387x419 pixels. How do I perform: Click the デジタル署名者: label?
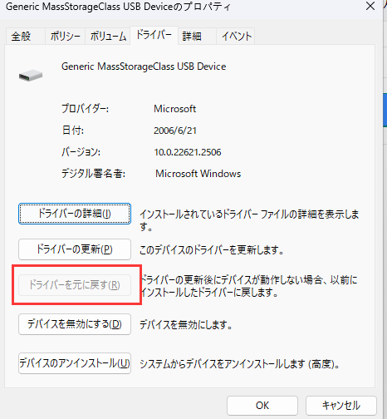(x=94, y=174)
